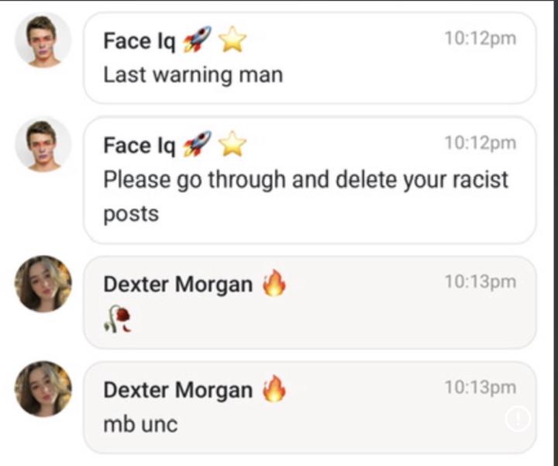Click fire emoji in the wilted rose message header

click(274, 285)
